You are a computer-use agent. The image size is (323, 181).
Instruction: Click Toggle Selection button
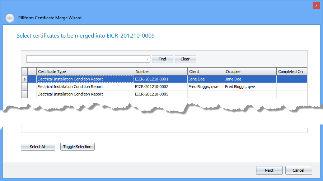(x=77, y=147)
